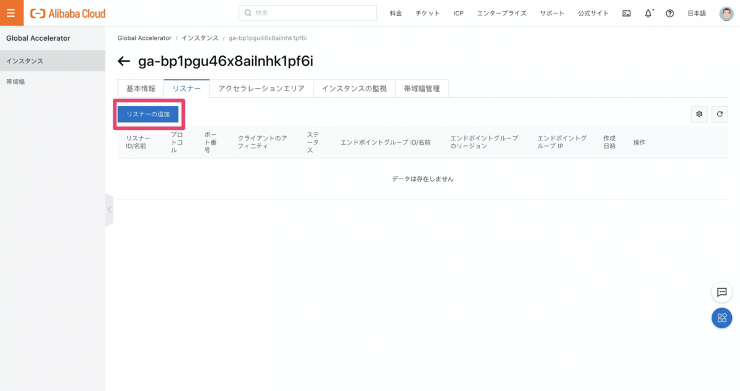Screen dimensions: 740x391
Task: Click the 操作 column header
Action: point(639,142)
